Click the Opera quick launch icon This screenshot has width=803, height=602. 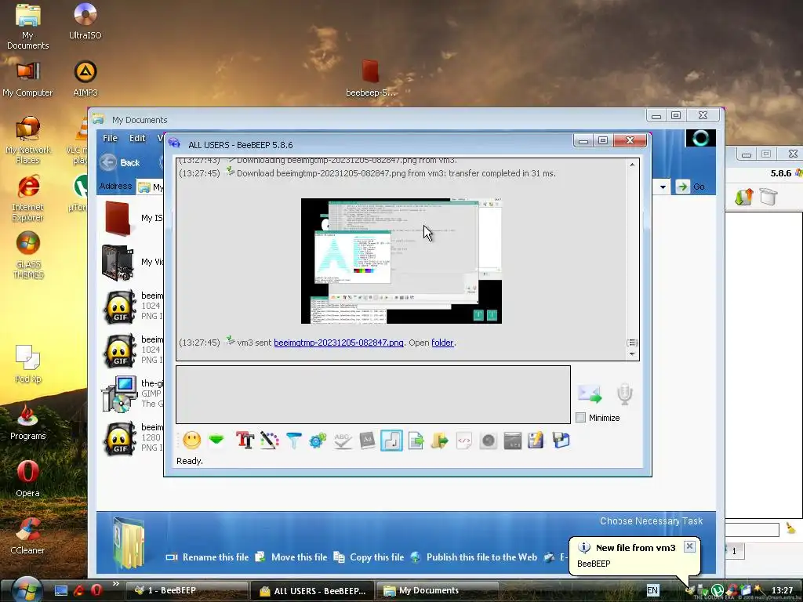[x=96, y=590]
